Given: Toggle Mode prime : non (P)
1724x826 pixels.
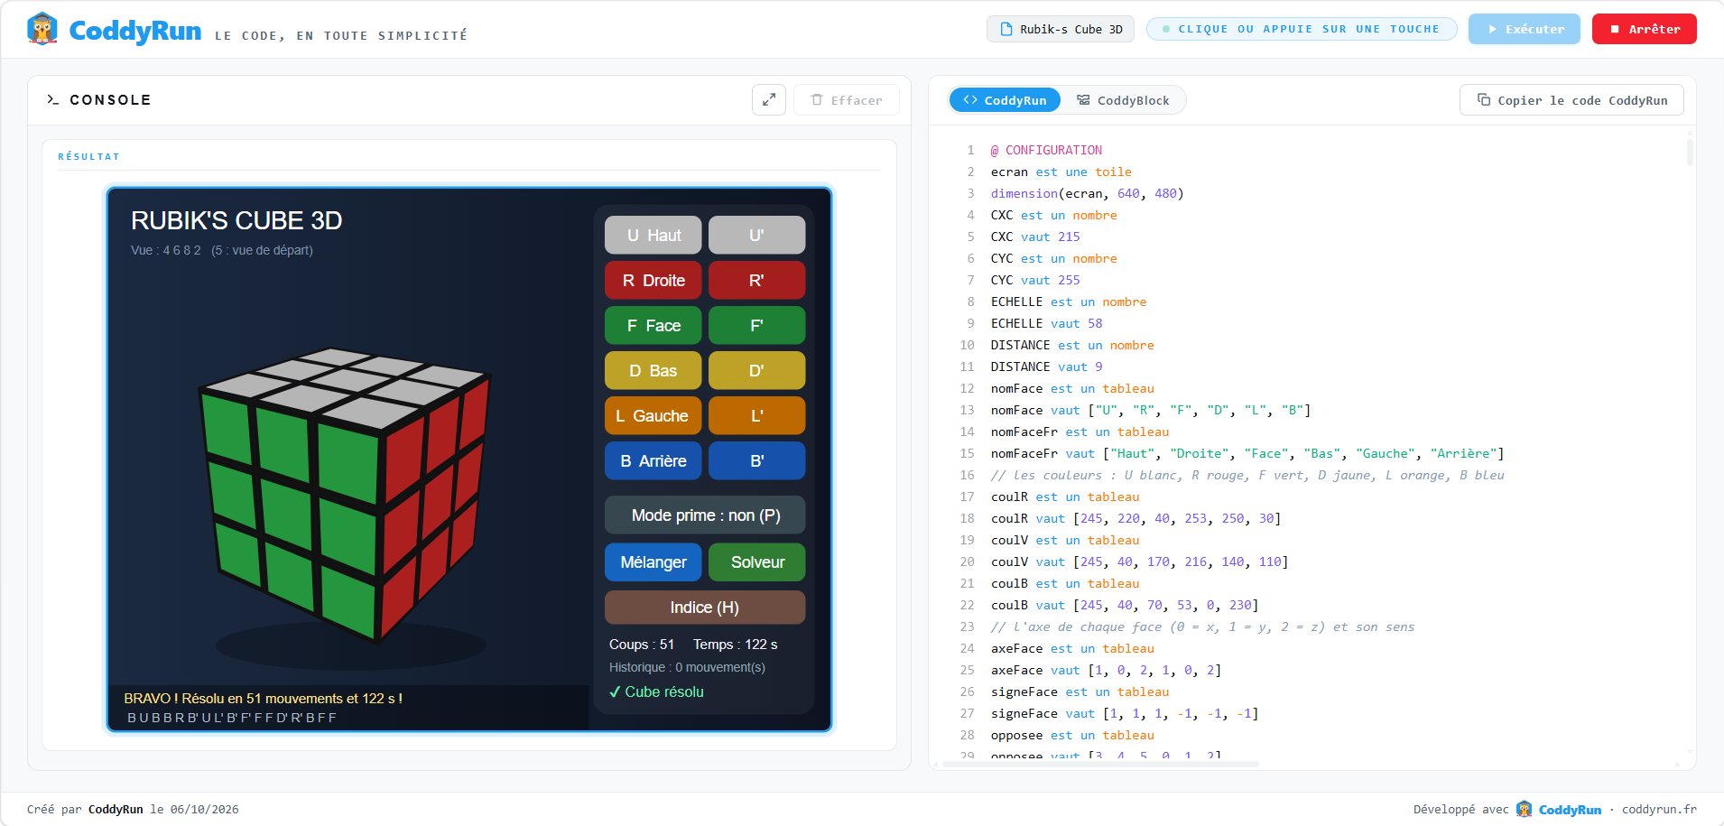Looking at the screenshot, I should [x=705, y=515].
